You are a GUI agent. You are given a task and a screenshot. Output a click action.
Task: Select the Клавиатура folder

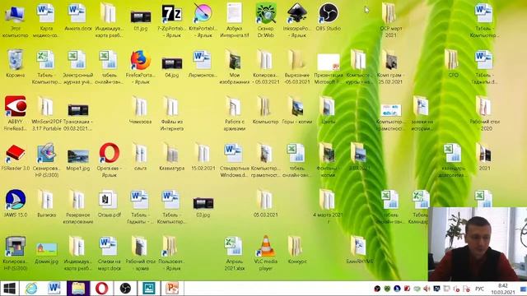pyautogui.click(x=172, y=154)
